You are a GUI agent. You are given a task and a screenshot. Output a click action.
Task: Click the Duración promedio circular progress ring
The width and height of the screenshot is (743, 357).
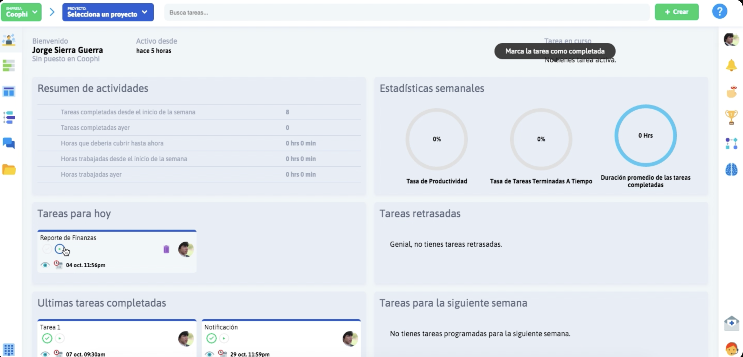pos(646,135)
